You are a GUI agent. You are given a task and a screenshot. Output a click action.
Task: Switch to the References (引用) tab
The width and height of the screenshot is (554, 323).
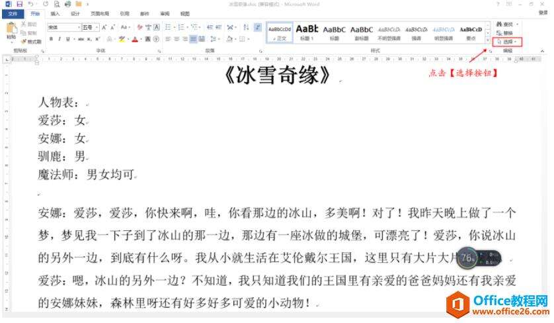(124, 14)
